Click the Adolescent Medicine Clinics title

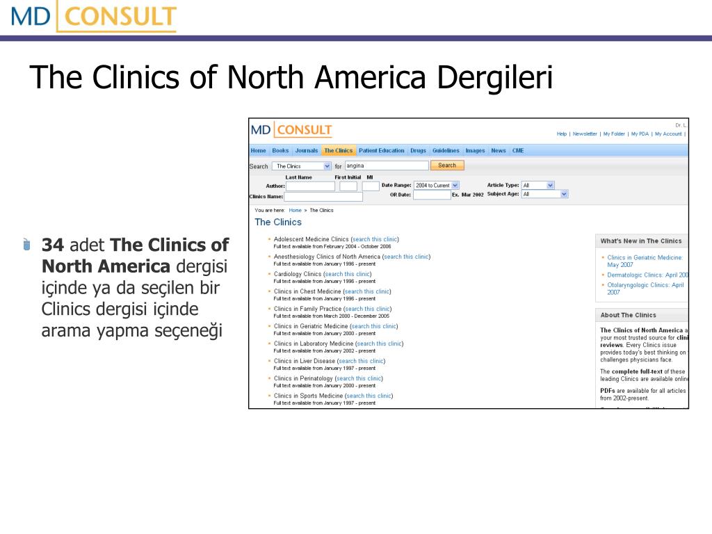[311, 239]
